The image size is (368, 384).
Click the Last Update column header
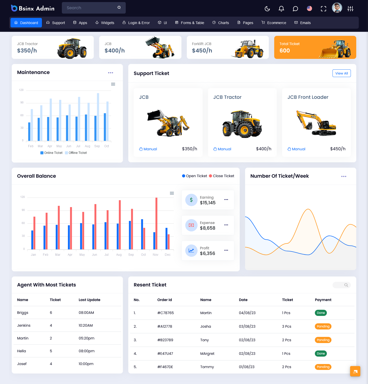pos(89,300)
